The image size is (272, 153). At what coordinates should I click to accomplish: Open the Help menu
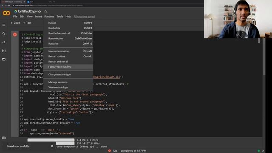(x=68, y=17)
